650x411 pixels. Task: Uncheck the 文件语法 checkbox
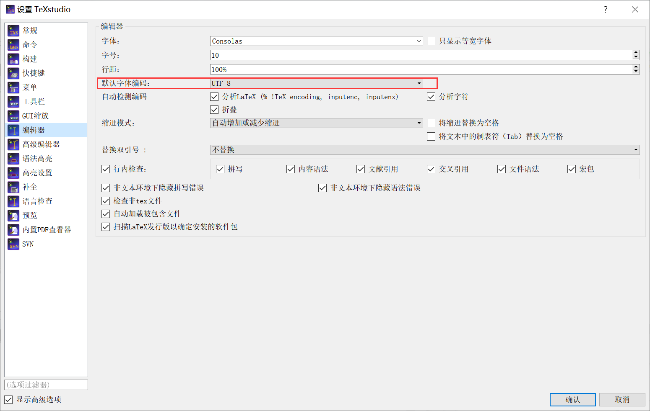(x=502, y=169)
